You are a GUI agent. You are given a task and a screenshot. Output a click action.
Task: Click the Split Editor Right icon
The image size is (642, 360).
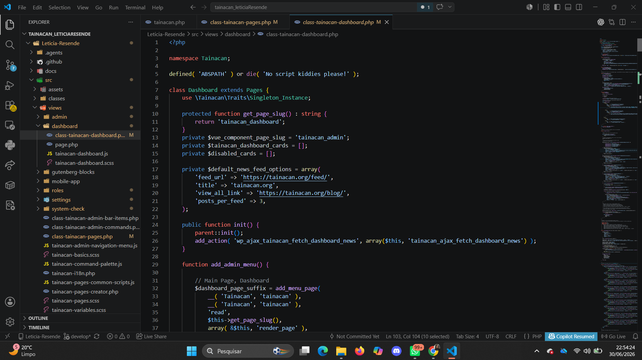tap(623, 22)
